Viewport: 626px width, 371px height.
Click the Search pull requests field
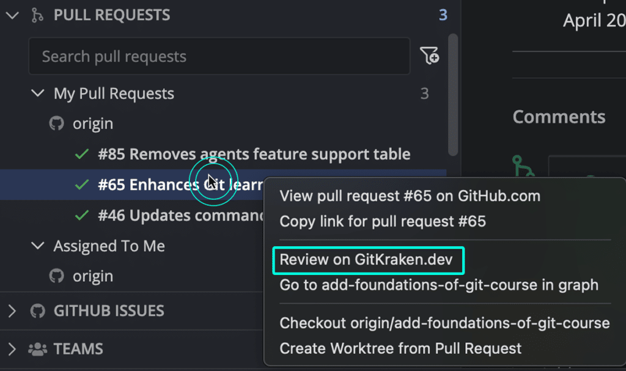(219, 56)
